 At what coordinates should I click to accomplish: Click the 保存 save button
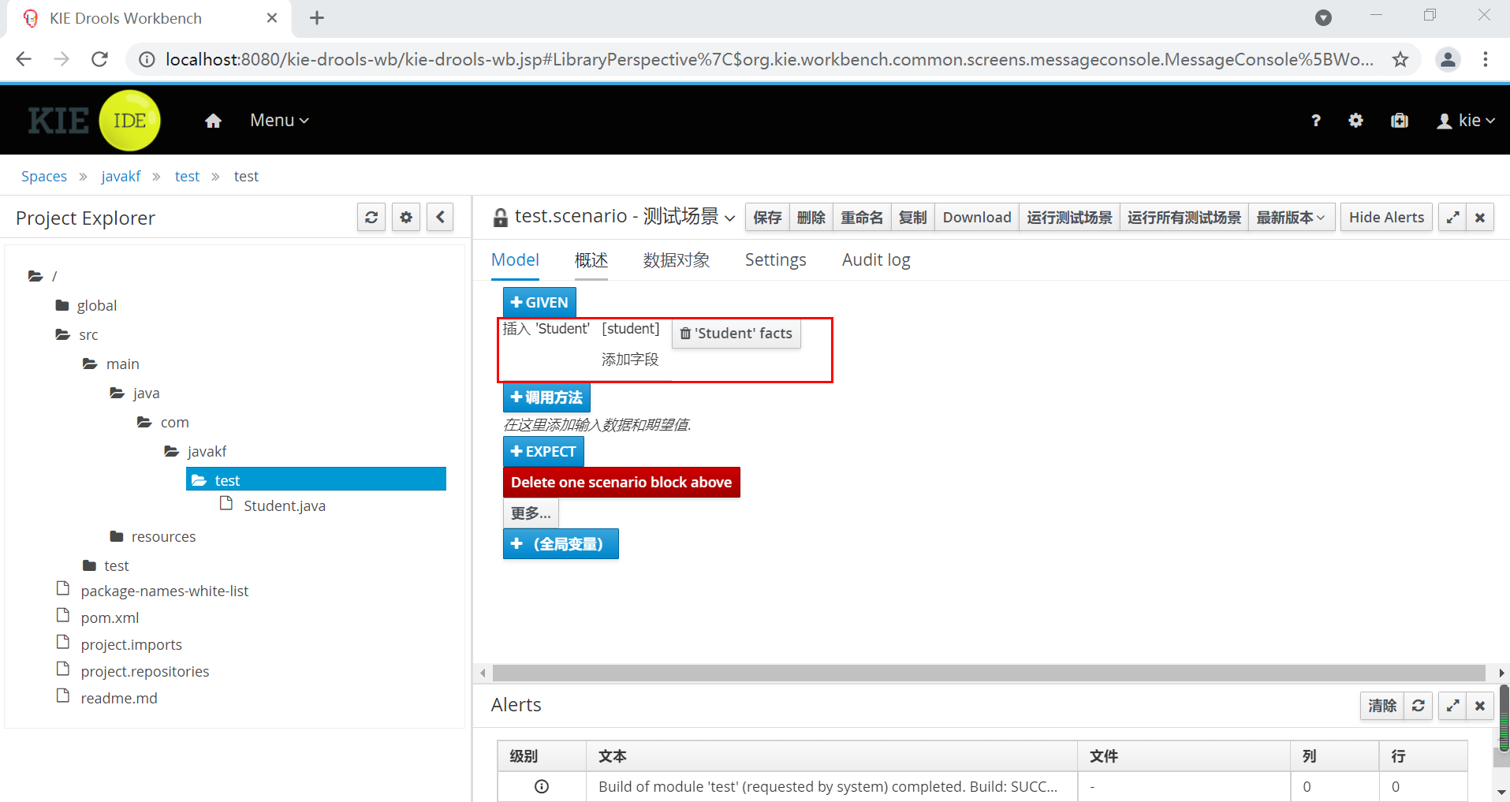click(x=767, y=218)
